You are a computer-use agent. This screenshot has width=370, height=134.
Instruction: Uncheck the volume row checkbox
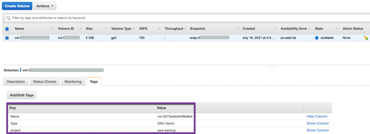(x=7, y=38)
